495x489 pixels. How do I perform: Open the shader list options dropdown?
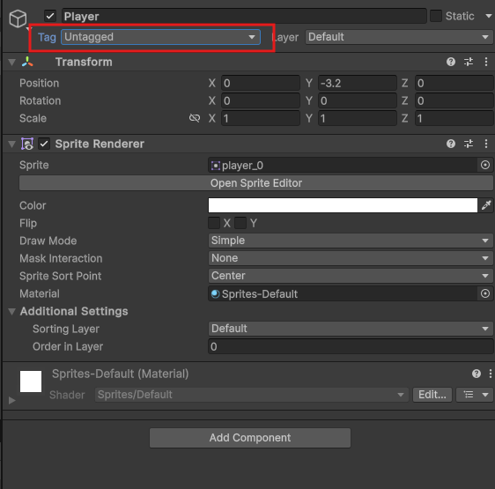pyautogui.click(x=475, y=395)
